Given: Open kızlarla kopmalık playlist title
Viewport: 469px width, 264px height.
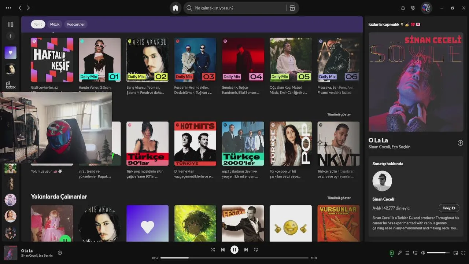Looking at the screenshot, I should (x=394, y=24).
